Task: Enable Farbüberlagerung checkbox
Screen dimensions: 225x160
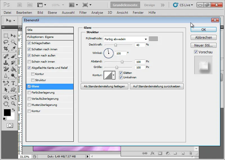Action: (x=29, y=93)
